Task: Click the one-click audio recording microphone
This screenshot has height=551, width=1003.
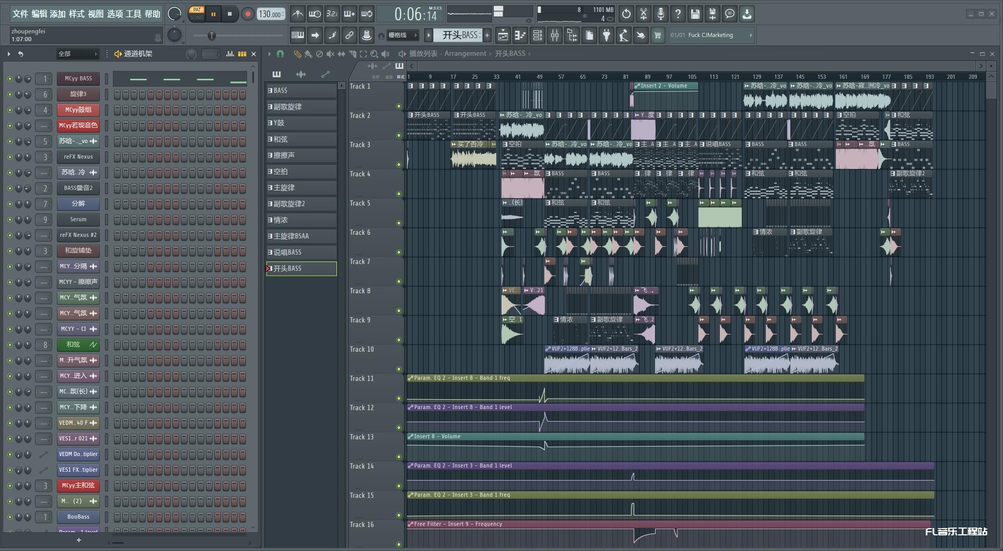Action: (661, 14)
